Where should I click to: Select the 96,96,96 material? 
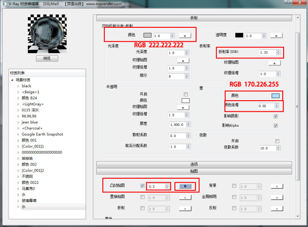[29, 116]
